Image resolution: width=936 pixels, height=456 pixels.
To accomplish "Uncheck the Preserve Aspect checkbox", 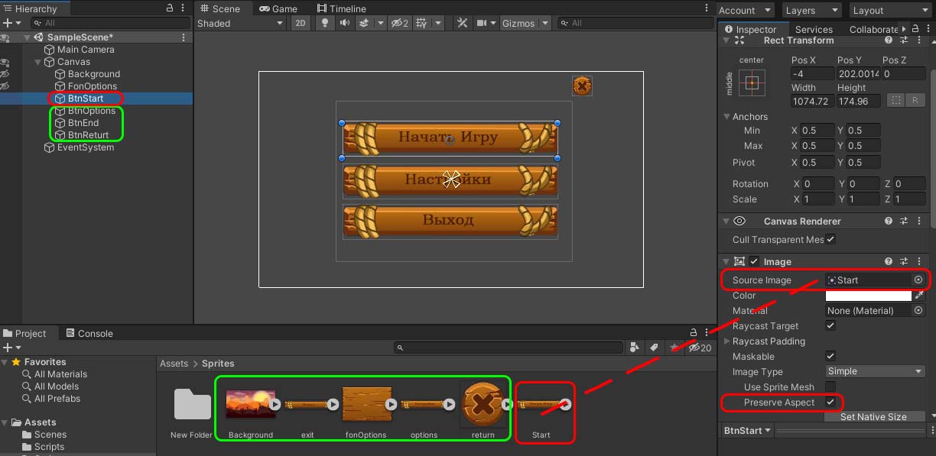I will click(x=830, y=403).
